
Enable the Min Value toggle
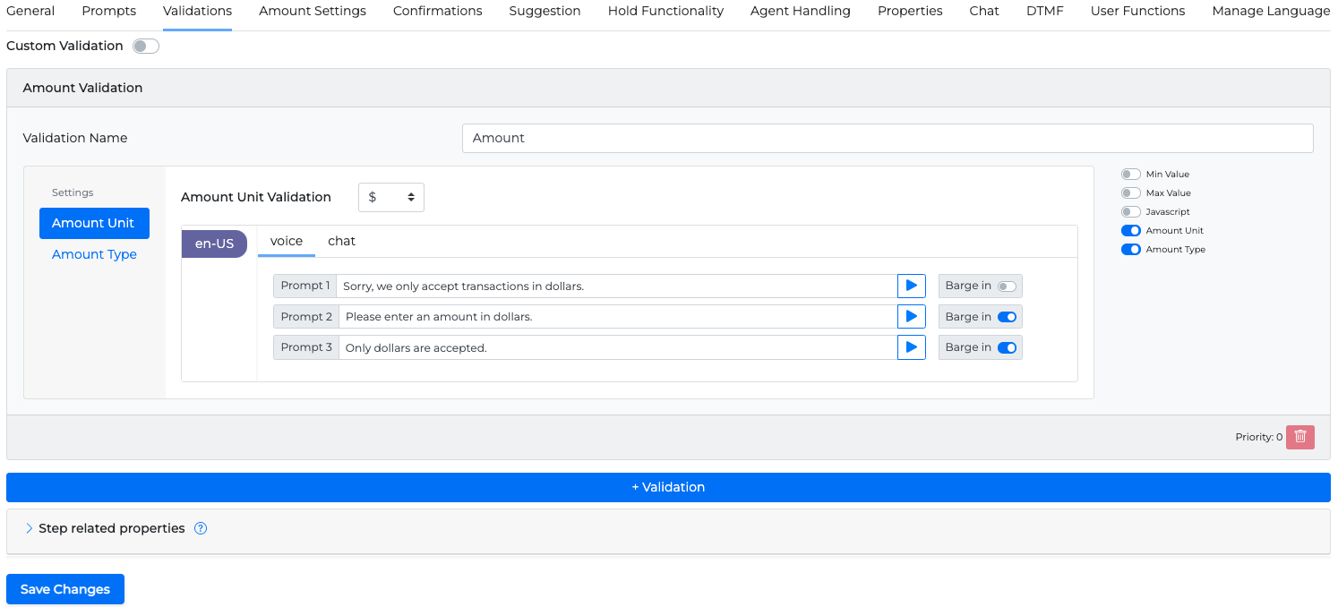click(1130, 175)
